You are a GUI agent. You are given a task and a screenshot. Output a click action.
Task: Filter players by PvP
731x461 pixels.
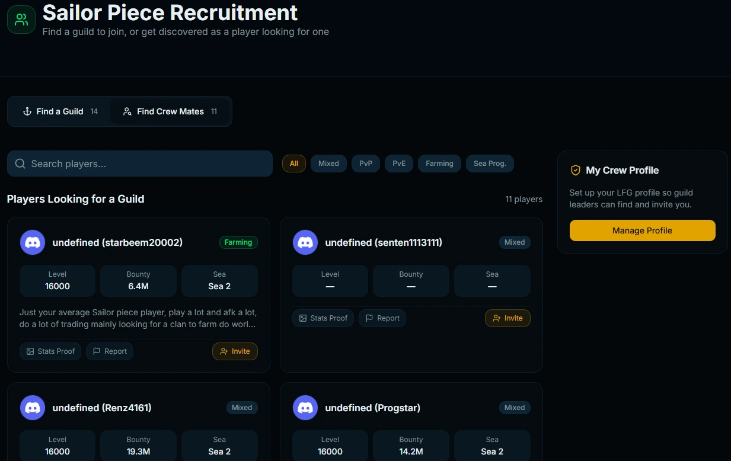pyautogui.click(x=366, y=164)
